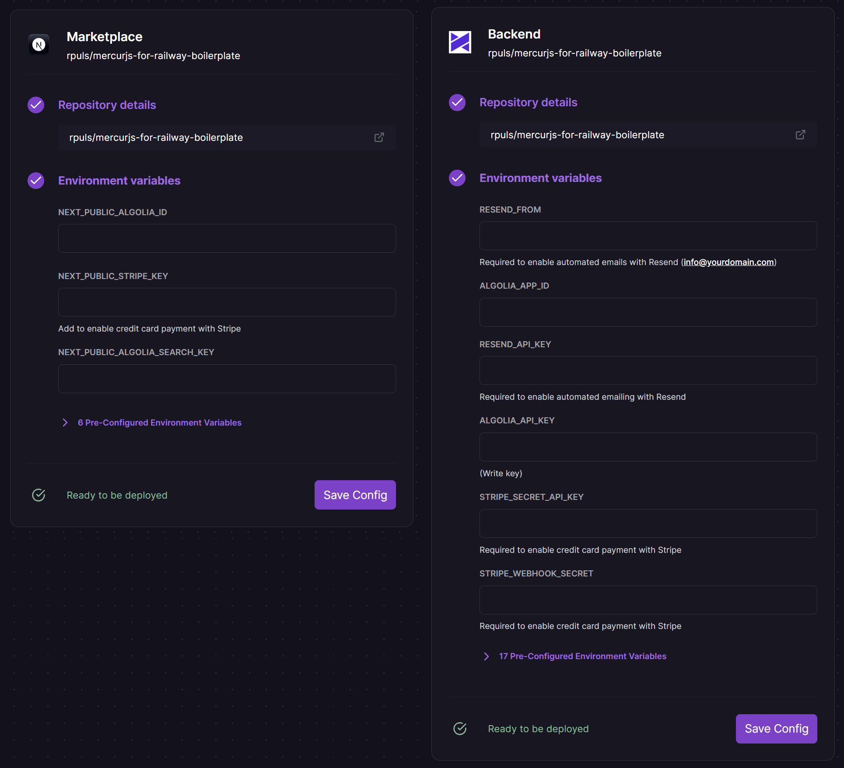Image resolution: width=844 pixels, height=768 pixels.
Task: Open Marketplace repository external link icon
Action: [x=379, y=137]
